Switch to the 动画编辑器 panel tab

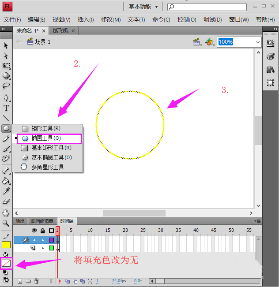42,221
